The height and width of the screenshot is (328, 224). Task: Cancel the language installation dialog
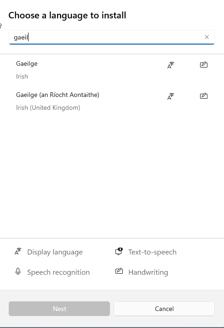(164, 309)
